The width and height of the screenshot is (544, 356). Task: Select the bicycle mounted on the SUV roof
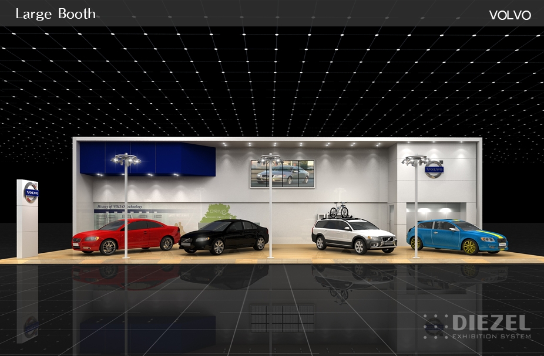coord(338,210)
